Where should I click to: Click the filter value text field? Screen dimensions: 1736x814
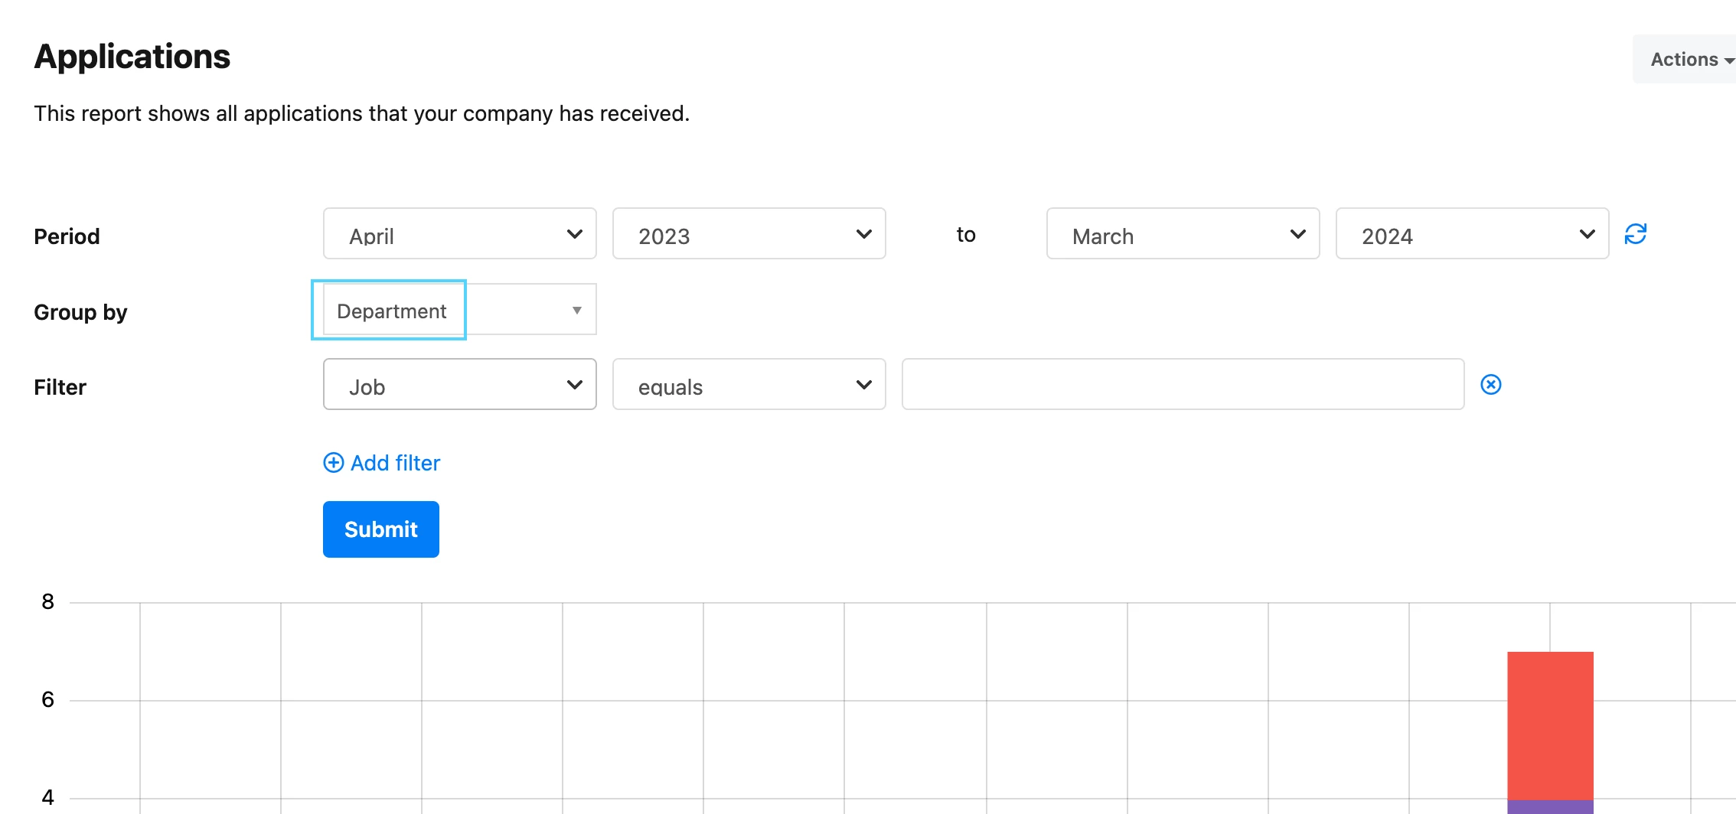pos(1183,384)
